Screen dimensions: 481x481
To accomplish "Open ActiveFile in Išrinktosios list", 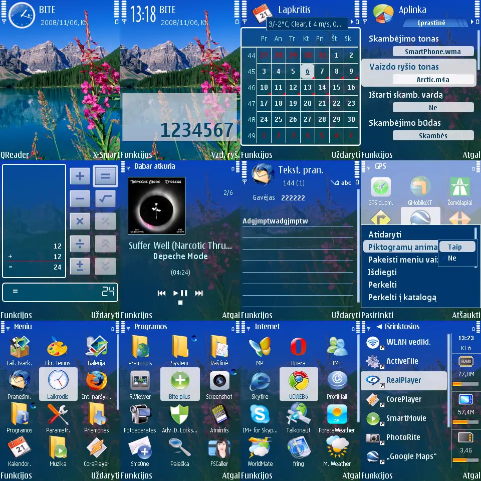I will pos(404,361).
